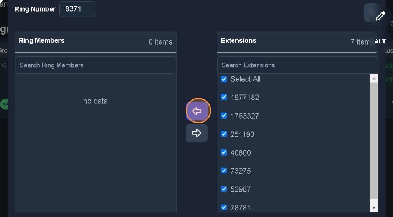Toggle extension 78781 checkbox
The image size is (393, 217).
coord(224,207)
